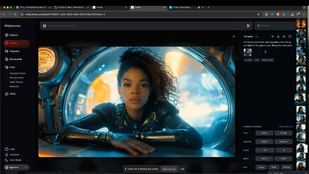Open the Chrome tab list dropdown
This screenshot has width=309, height=174.
pos(304,7)
